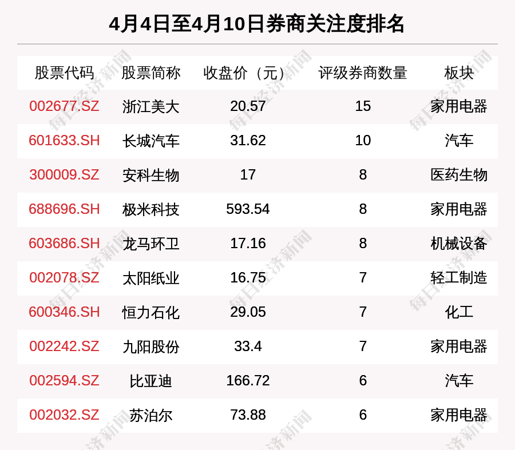Select closing price 16.75
Screen dimensions: 515x450
click(x=248, y=278)
